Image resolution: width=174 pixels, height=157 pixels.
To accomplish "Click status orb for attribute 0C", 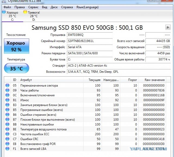I will (x=7, y=95).
